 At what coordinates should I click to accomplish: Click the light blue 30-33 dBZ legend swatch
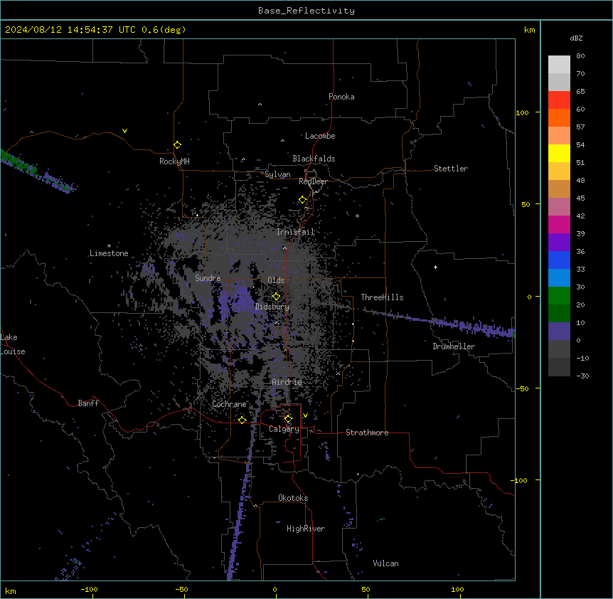(559, 278)
